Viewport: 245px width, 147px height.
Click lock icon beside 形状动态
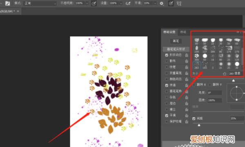[x=187, y=55]
